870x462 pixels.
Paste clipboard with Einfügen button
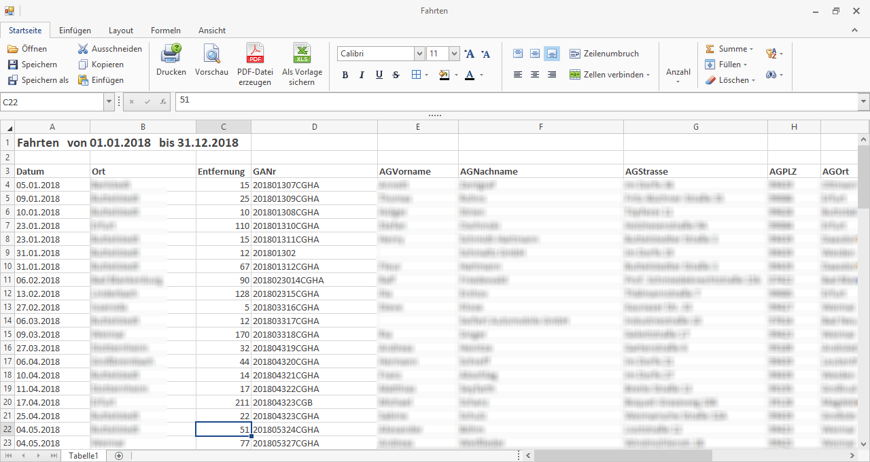click(101, 80)
